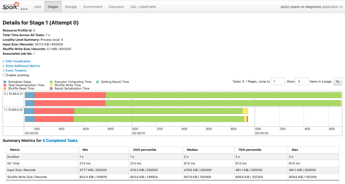Click cell 803.4 KiB / 149619
This screenshot has width=345, height=184.
93,177
